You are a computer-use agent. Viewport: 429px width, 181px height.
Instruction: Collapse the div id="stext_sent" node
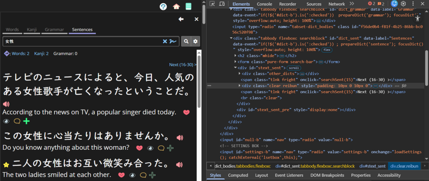[236, 68]
